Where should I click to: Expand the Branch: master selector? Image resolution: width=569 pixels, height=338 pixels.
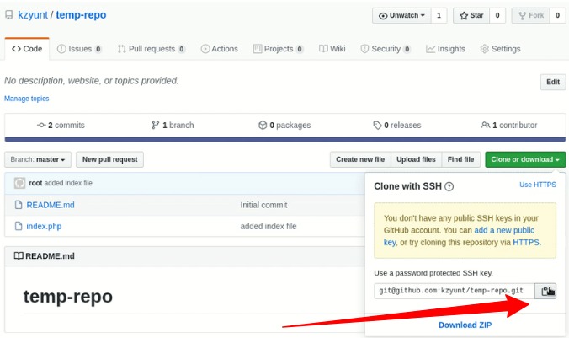pyautogui.click(x=38, y=159)
